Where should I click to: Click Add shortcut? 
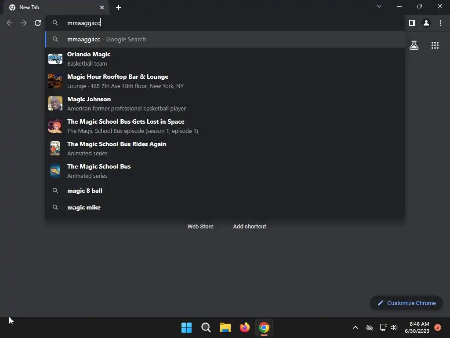250,227
